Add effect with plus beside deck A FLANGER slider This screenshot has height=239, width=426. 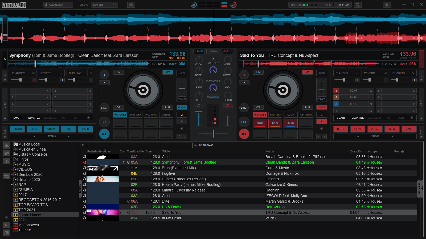click(x=34, y=80)
